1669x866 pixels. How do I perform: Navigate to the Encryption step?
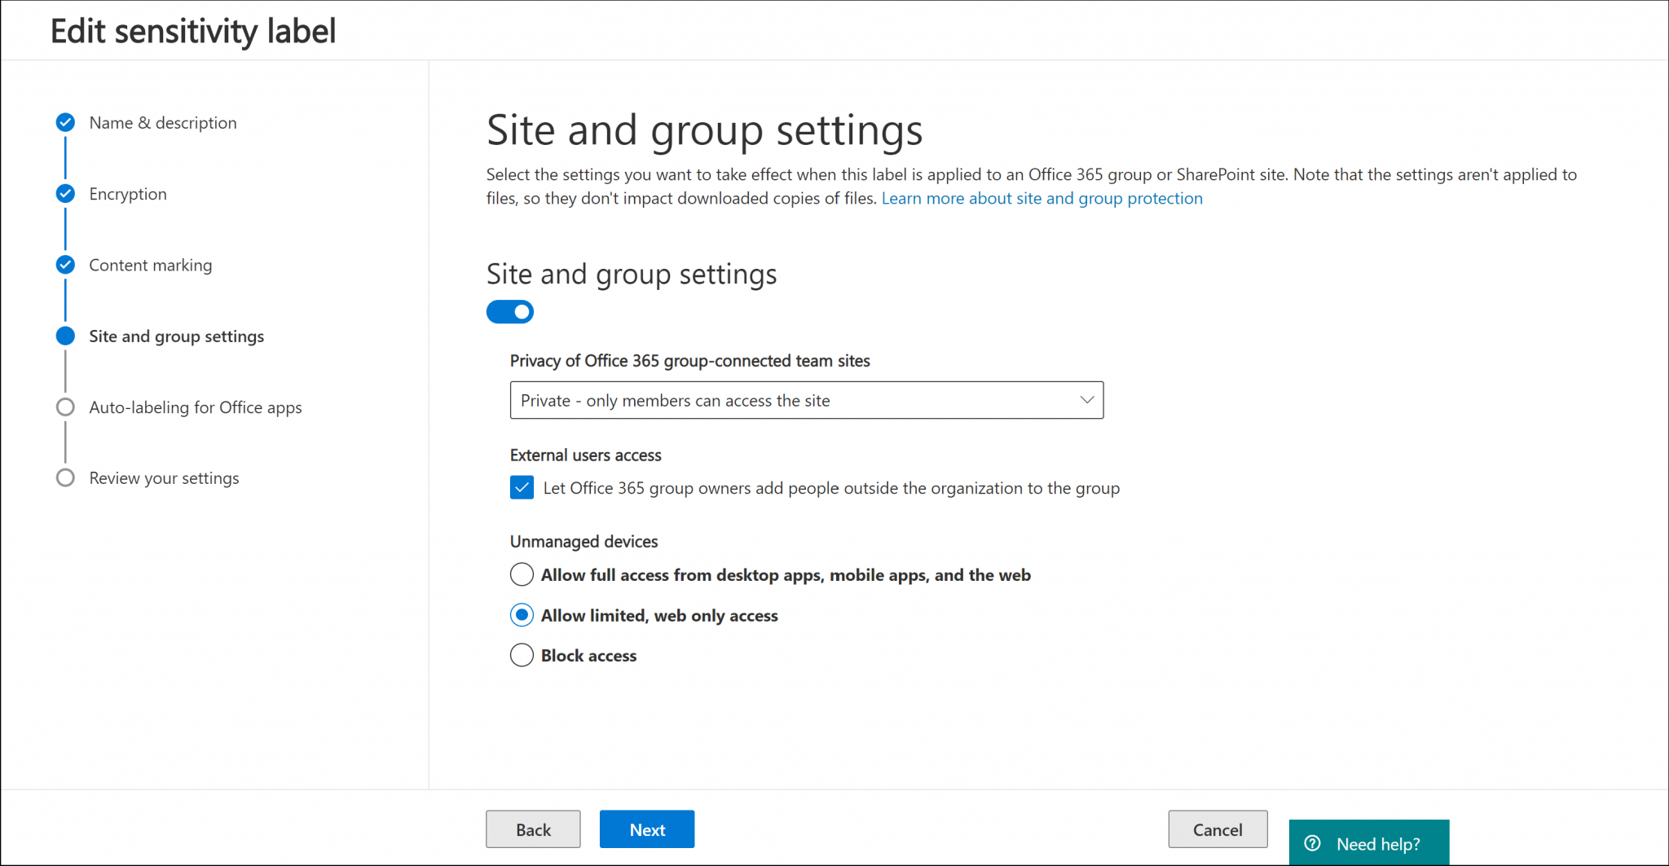(127, 194)
